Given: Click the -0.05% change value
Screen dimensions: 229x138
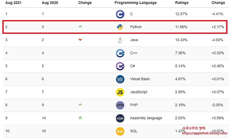Looking at the screenshot, I should point(217,105).
